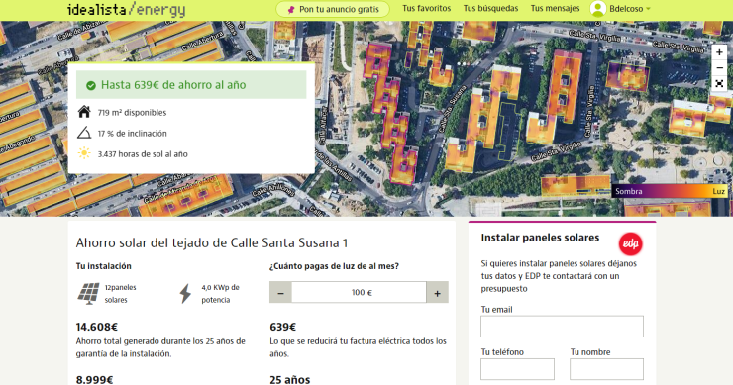Screen dimensions: 733x385
Task: Click the lightning bolt power icon
Action: click(x=185, y=293)
